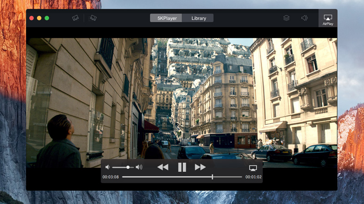This screenshot has width=364, height=204.
Task: Click the volume slider knob
Action: [128, 167]
